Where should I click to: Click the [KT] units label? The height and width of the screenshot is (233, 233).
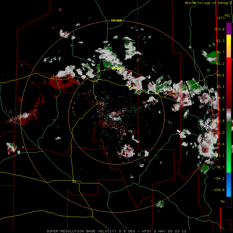tap(221, 18)
